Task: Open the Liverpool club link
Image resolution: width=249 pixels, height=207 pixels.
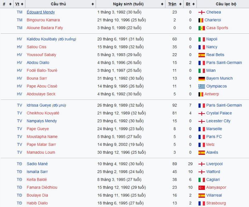Action: pyautogui.click(x=214, y=164)
